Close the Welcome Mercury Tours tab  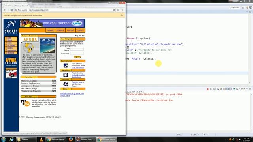[x=27, y=6]
